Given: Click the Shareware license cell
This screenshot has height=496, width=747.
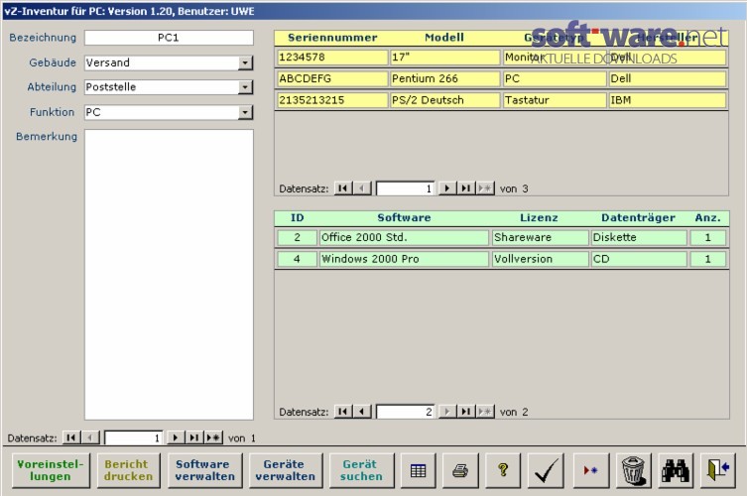Looking at the screenshot, I should point(541,237).
